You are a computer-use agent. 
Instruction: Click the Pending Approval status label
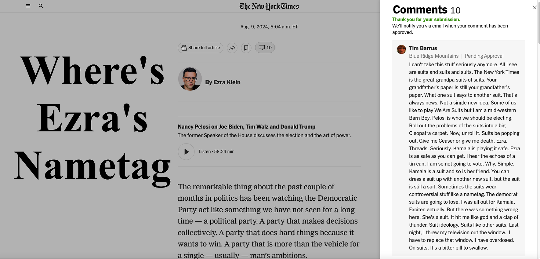pyautogui.click(x=484, y=56)
